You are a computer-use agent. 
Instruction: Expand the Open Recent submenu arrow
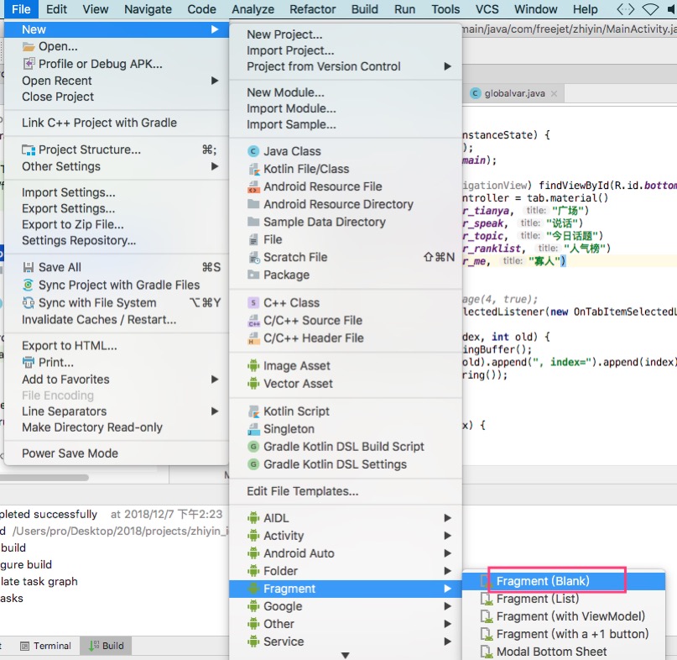(x=215, y=81)
